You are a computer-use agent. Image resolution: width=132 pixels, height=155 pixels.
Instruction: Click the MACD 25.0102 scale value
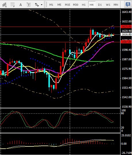[126, 135]
